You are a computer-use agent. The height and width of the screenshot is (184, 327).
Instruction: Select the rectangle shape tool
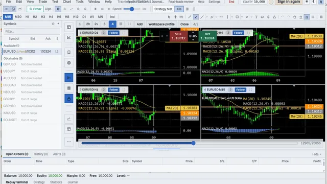pyautogui.click(x=237, y=17)
